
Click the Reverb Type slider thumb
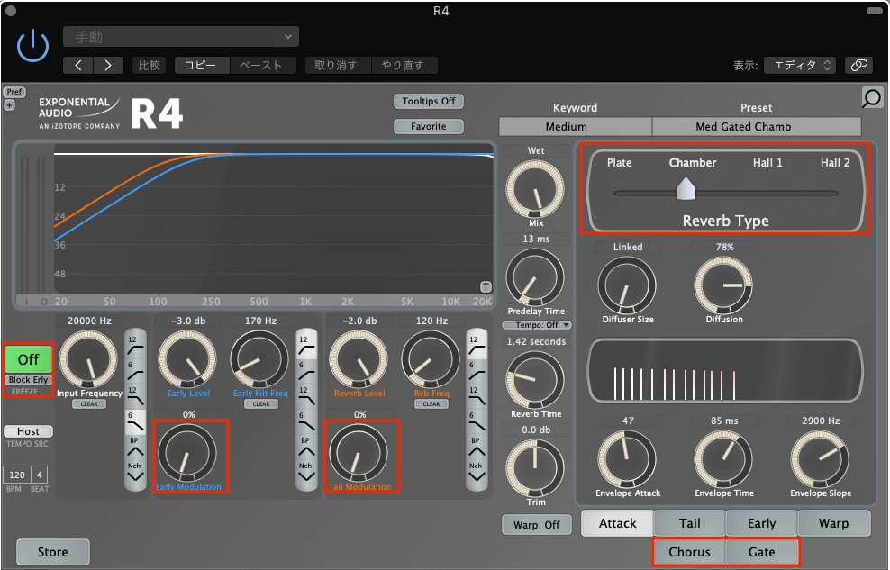pyautogui.click(x=686, y=189)
